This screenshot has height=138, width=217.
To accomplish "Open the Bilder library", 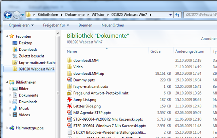I will (23, 89).
